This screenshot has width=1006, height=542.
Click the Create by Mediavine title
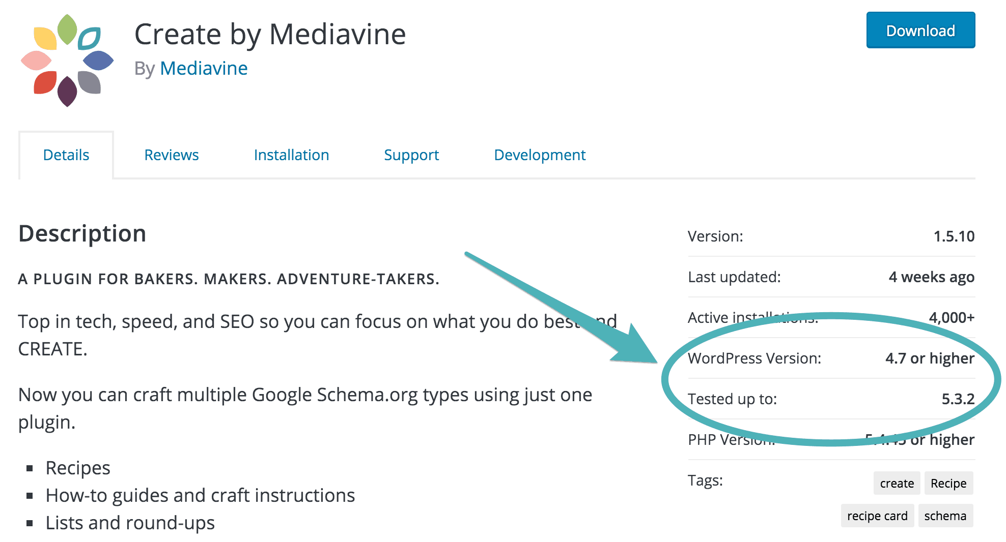(270, 35)
